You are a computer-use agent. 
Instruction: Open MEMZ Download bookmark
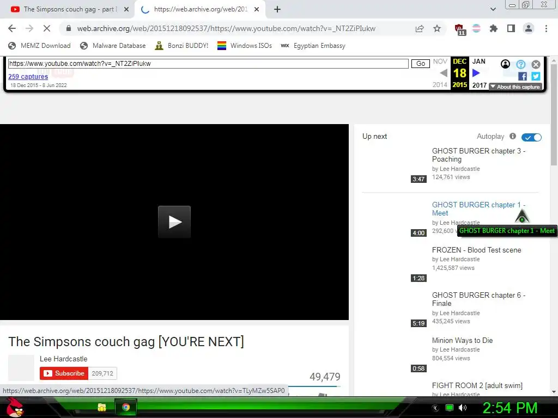tap(39, 46)
